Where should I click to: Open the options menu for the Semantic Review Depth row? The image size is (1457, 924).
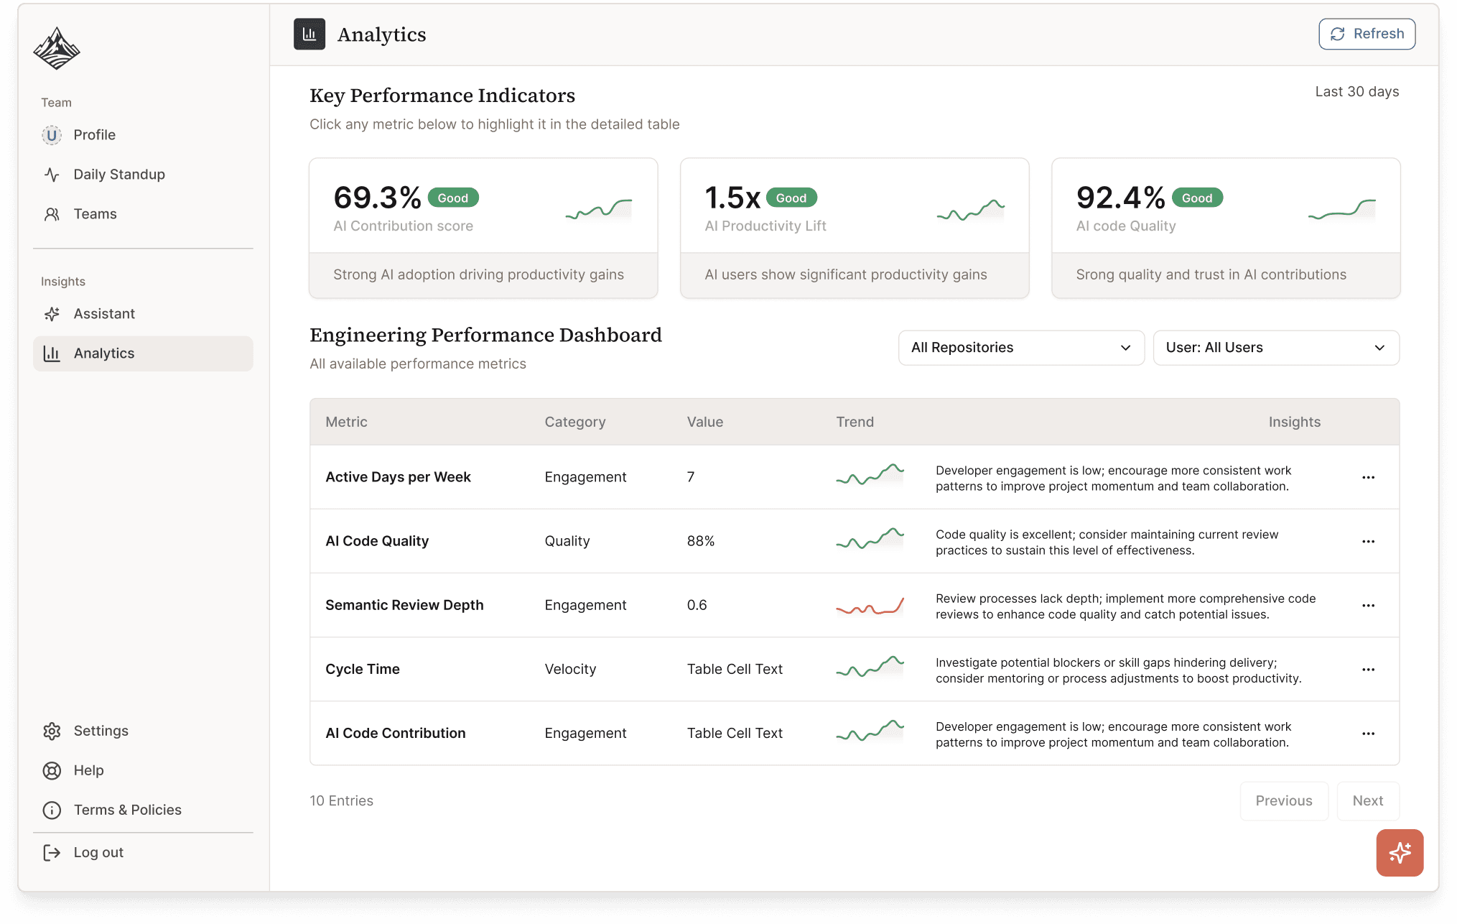[1368, 605]
